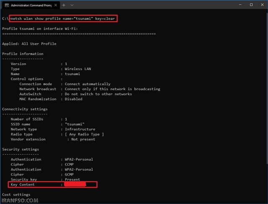Click the SSID name value "tsunami"

tap(75, 124)
